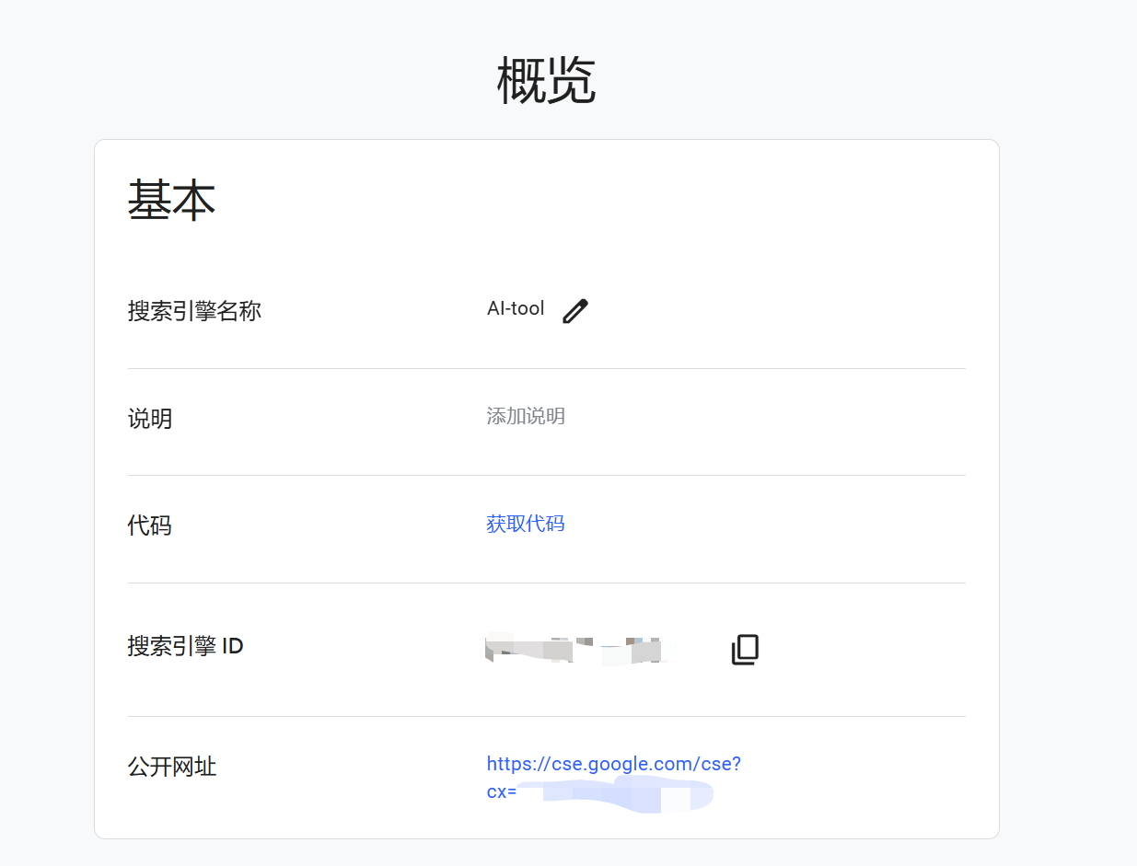Click the 搜索引擎 ID row label
Screen dimensions: 1137x866
(185, 646)
